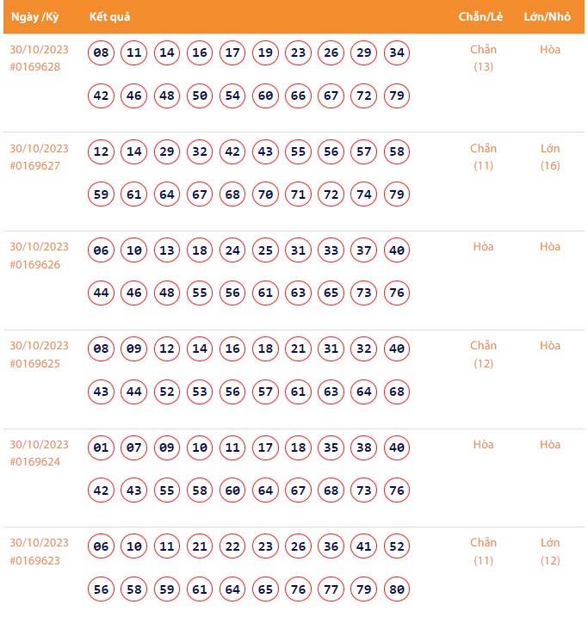Image resolution: width=588 pixels, height=623 pixels.
Task: Click draw ID #0169625
Action: (35, 363)
